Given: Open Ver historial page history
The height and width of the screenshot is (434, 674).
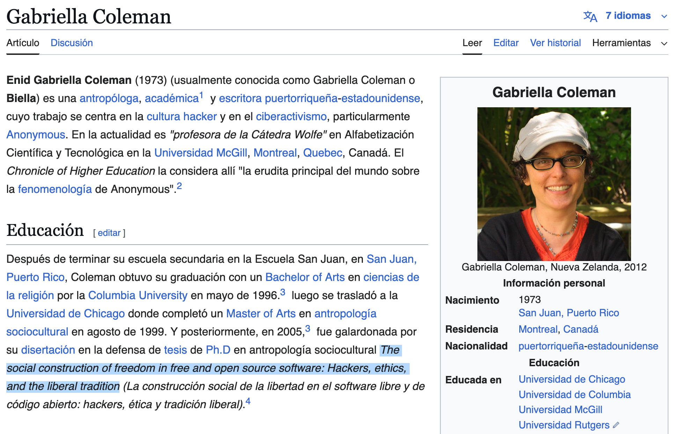Looking at the screenshot, I should (555, 43).
